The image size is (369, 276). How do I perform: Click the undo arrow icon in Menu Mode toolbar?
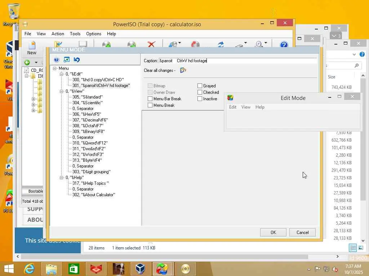tap(77, 60)
